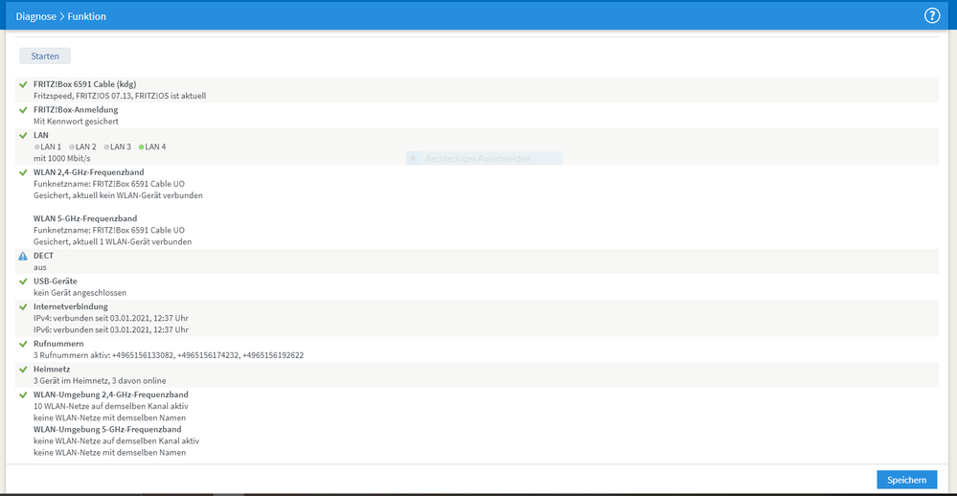Select Funktion in the breadcrumb
Screen dimensions: 957x496
[86, 16]
